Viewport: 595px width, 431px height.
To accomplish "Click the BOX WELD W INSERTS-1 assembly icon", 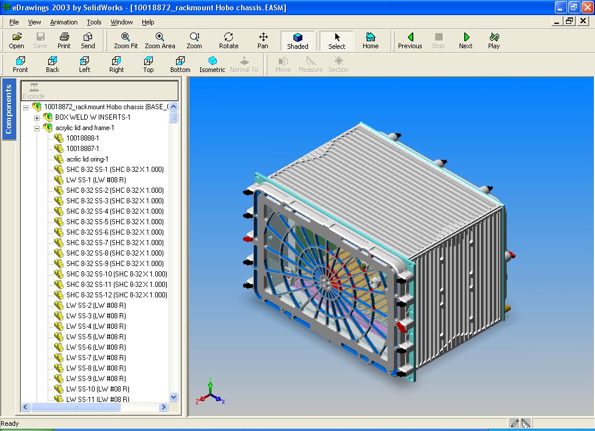I will [48, 117].
